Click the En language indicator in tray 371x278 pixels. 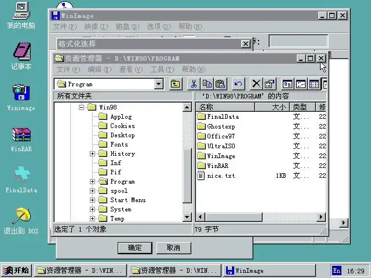click(336, 270)
